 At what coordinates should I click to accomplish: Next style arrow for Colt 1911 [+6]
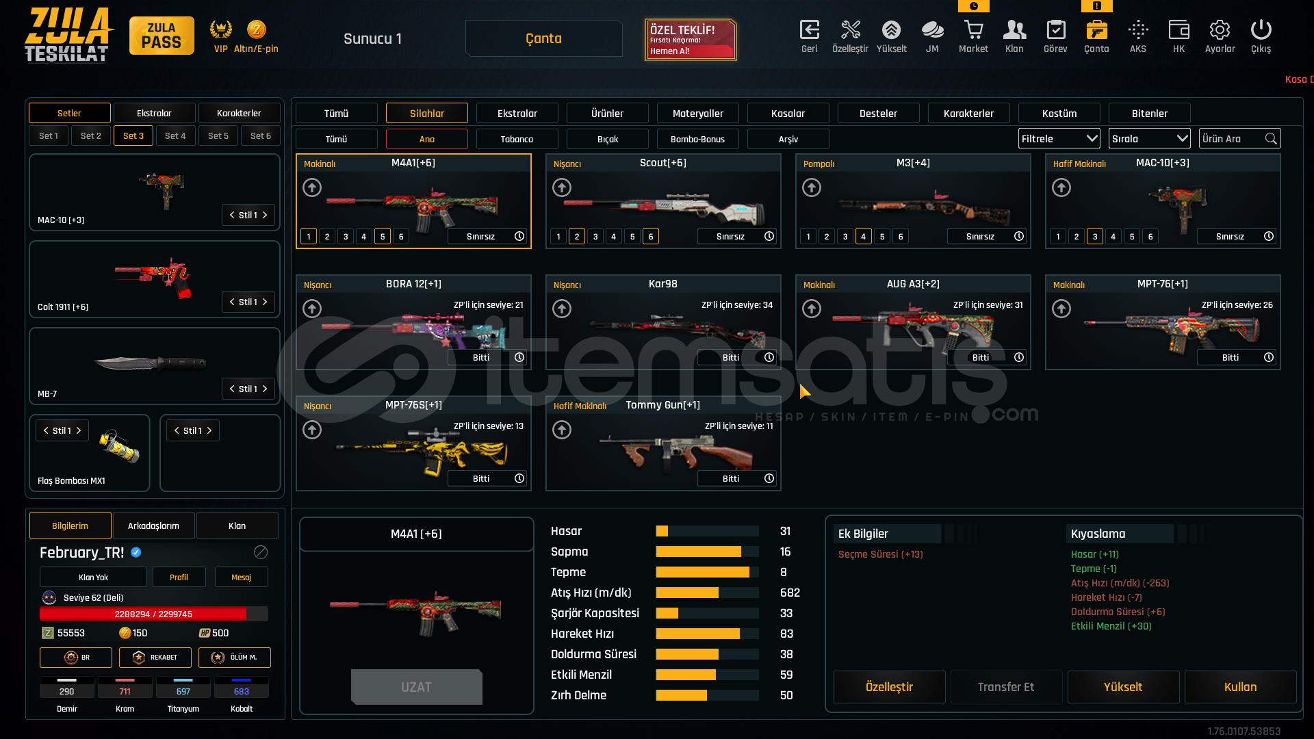tap(266, 302)
